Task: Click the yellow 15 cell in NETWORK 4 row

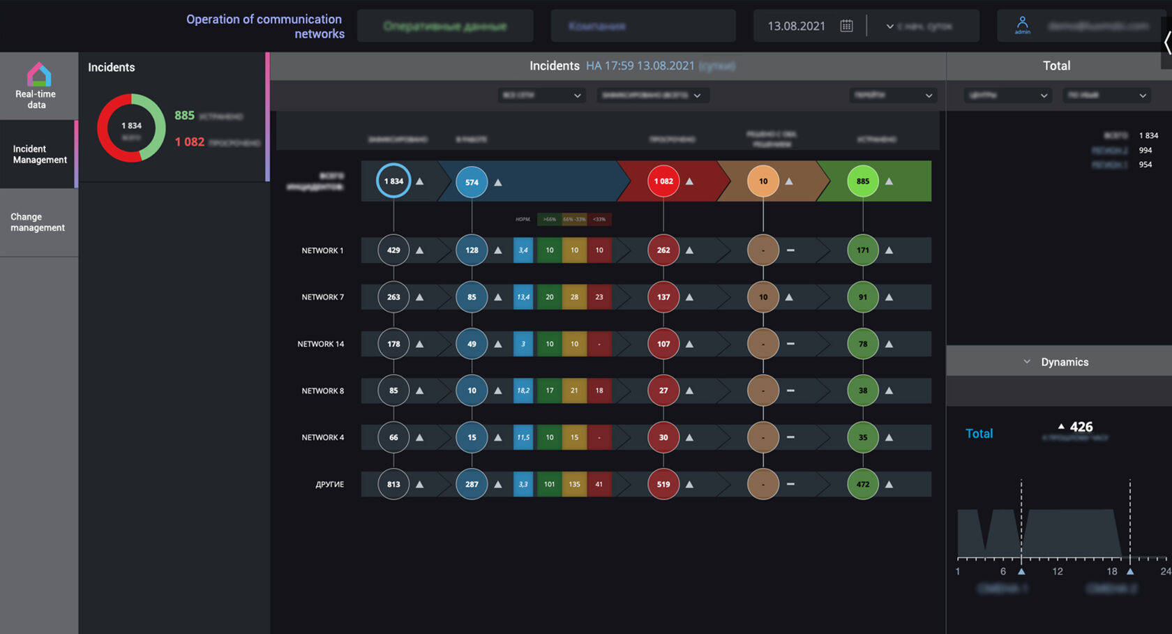Action: (x=574, y=437)
